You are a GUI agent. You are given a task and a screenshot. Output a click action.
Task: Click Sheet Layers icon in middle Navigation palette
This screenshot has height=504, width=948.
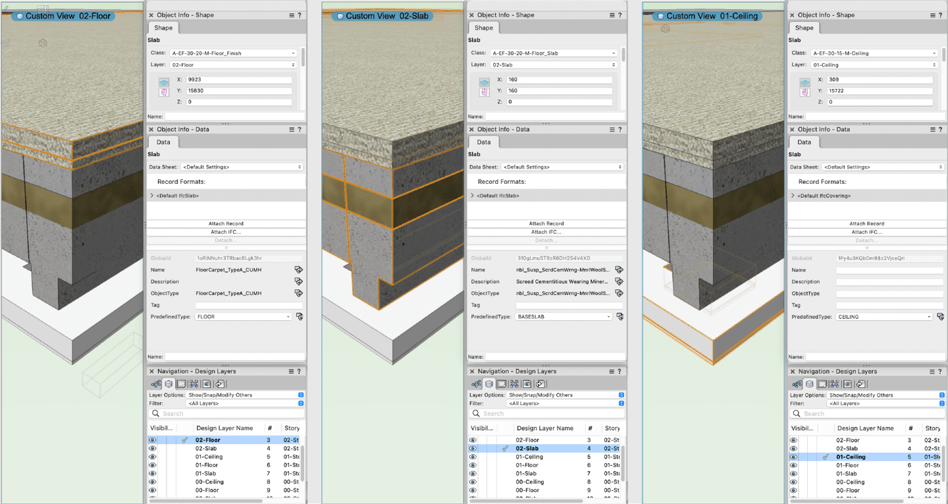coord(502,384)
